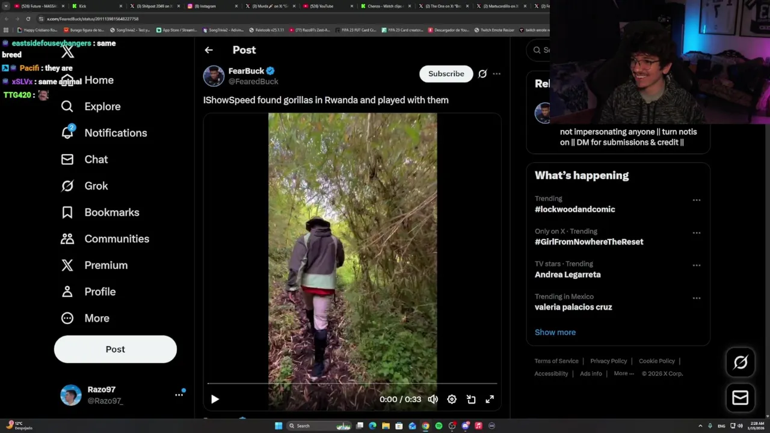Screen dimensions: 770x433
Task: Open Home in the X sidebar
Action: click(87, 80)
